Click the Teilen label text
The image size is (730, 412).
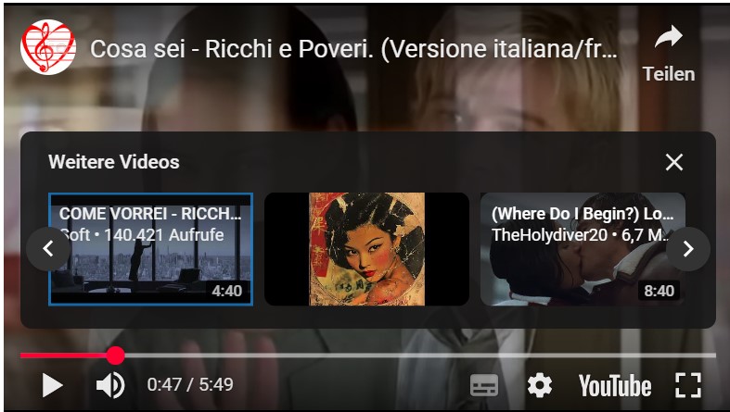669,74
